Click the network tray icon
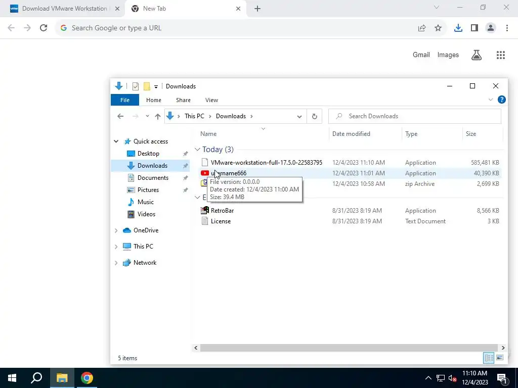This screenshot has height=388, width=518. (441, 378)
